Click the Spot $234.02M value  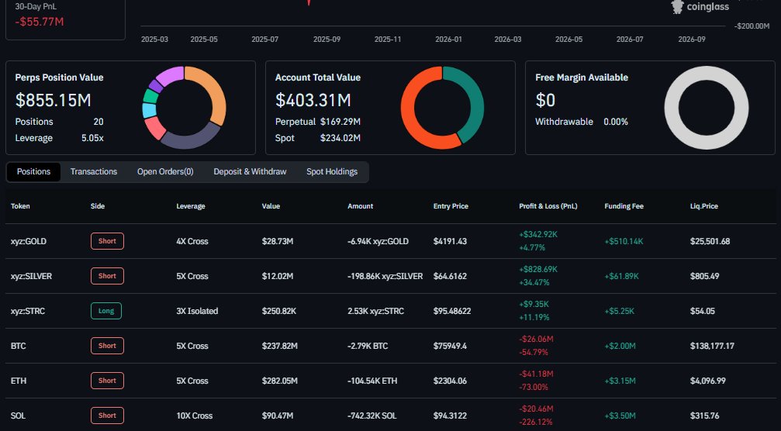click(x=340, y=138)
